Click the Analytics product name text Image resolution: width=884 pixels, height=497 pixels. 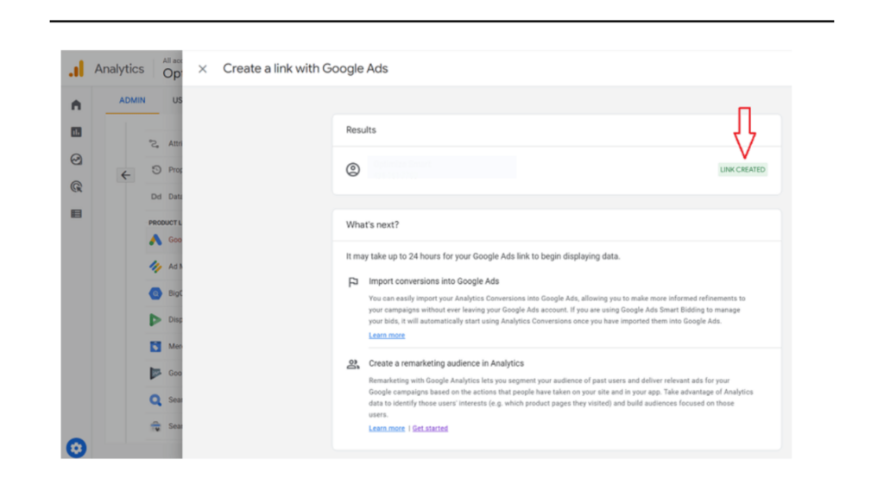click(119, 69)
